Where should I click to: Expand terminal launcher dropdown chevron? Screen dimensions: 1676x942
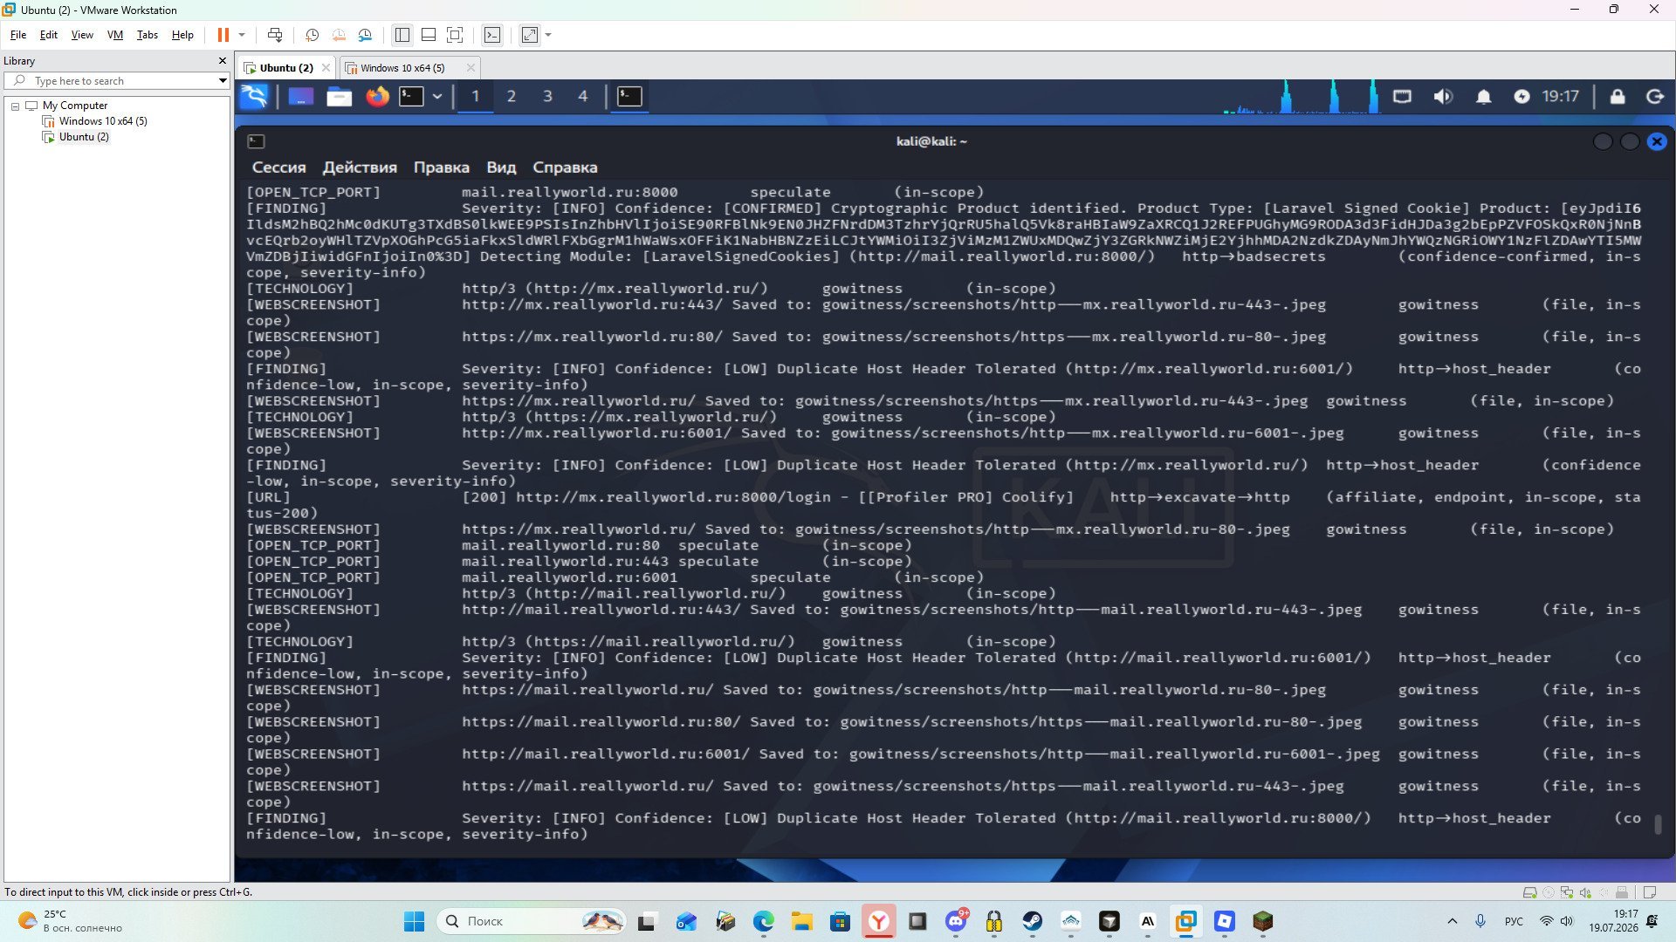click(x=437, y=96)
